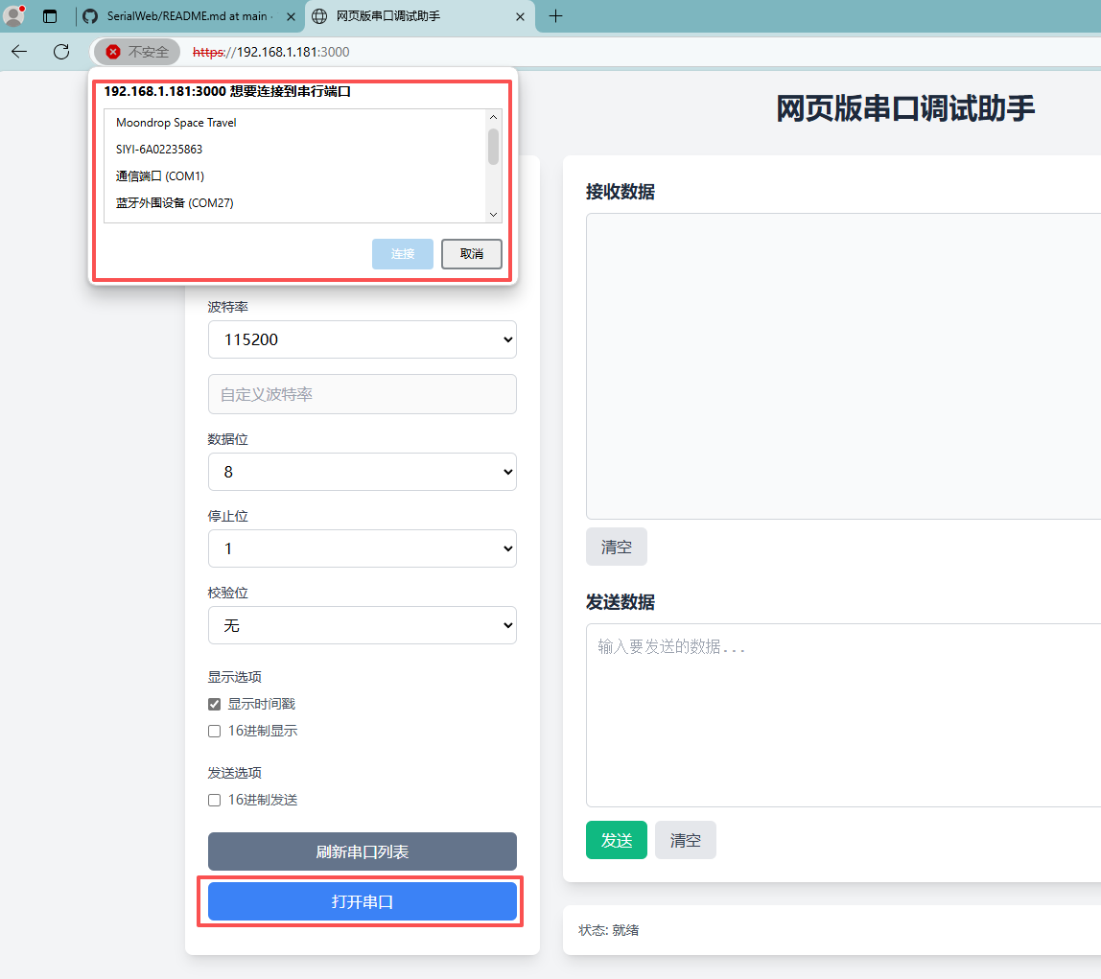Viewport: 1101px width, 979px height.
Task: Close the 网页版串口调试助手 tab
Action: [521, 16]
